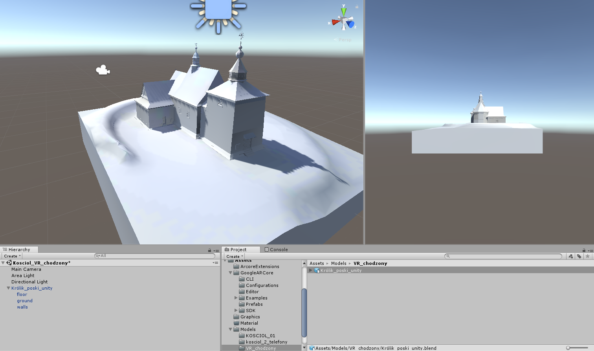Viewport: 594px width, 351px height.
Task: Click the green Y axis cone on gizmo
Action: tap(344, 11)
